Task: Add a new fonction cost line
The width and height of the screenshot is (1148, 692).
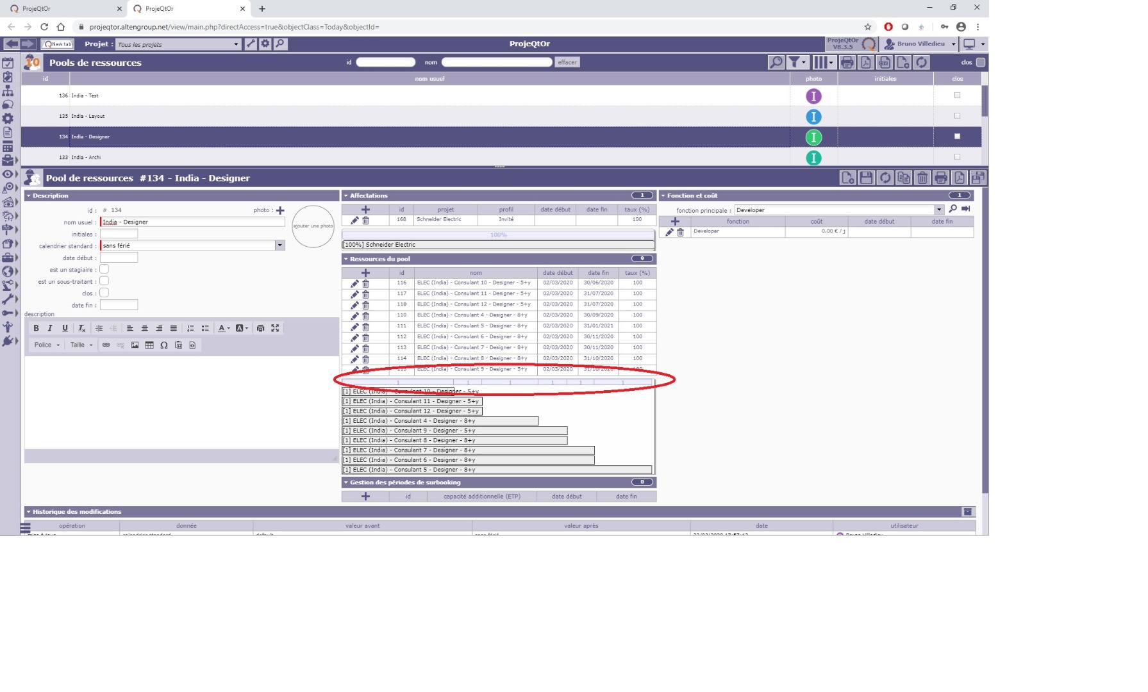Action: (x=675, y=222)
